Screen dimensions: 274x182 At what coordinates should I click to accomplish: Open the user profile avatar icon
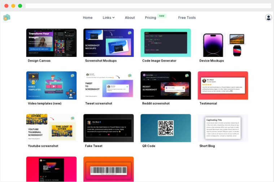coord(268,18)
